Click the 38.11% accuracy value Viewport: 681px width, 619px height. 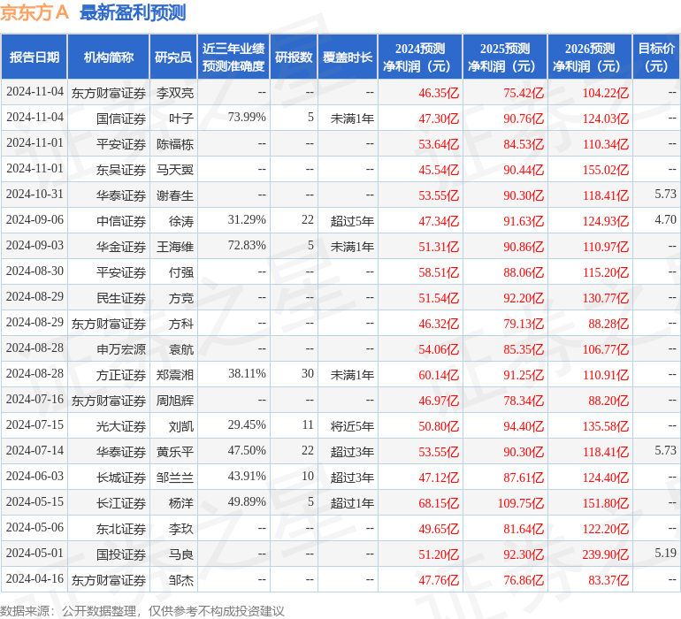pos(247,373)
